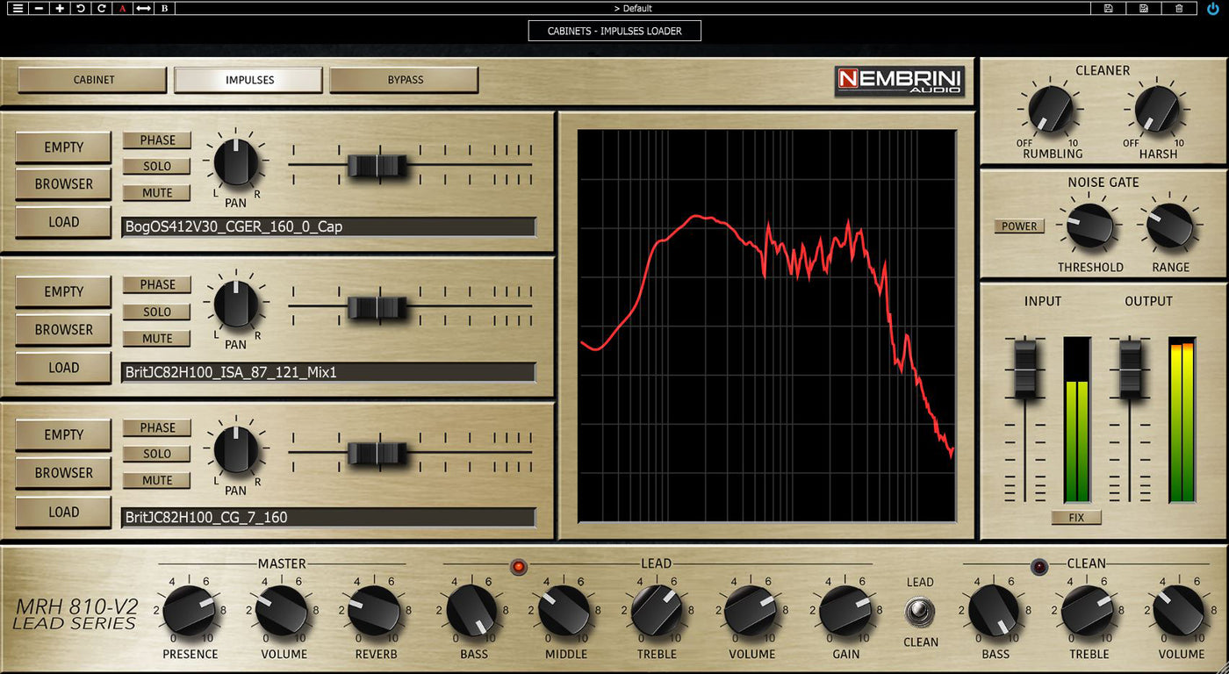1229x674 pixels.
Task: Switch to the CABINET tab
Action: click(93, 80)
